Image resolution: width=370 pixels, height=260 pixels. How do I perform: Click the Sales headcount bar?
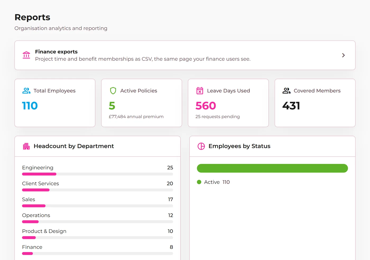[x=98, y=206]
